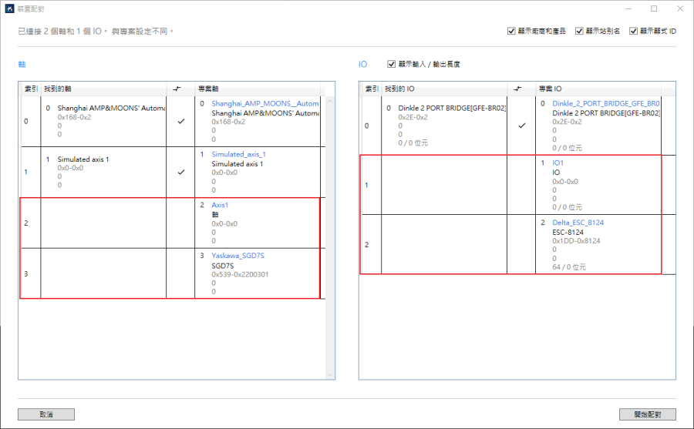Screen dimensions: 694x429
Task: Click the 索引 header in IO table
Action: [x=372, y=89]
